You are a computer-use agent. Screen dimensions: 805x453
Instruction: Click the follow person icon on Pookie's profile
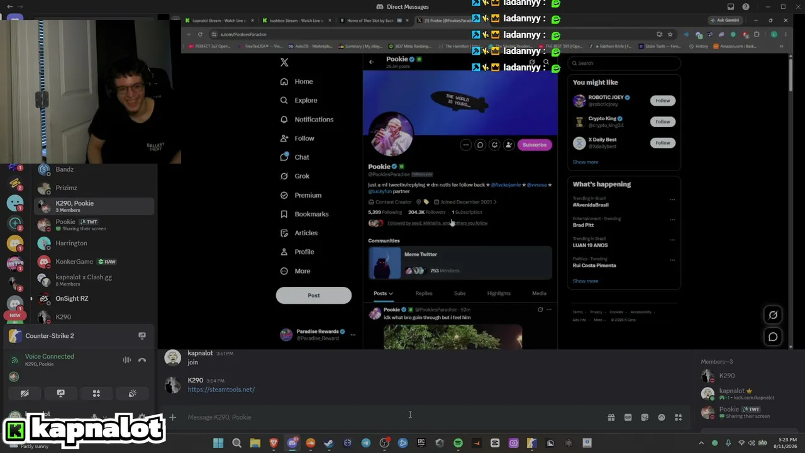tap(509, 145)
